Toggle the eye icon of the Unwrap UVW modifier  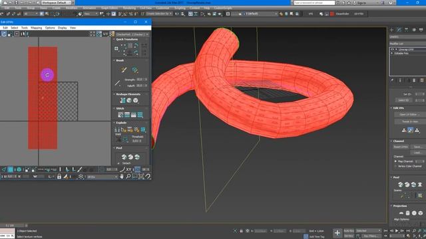click(x=392, y=49)
